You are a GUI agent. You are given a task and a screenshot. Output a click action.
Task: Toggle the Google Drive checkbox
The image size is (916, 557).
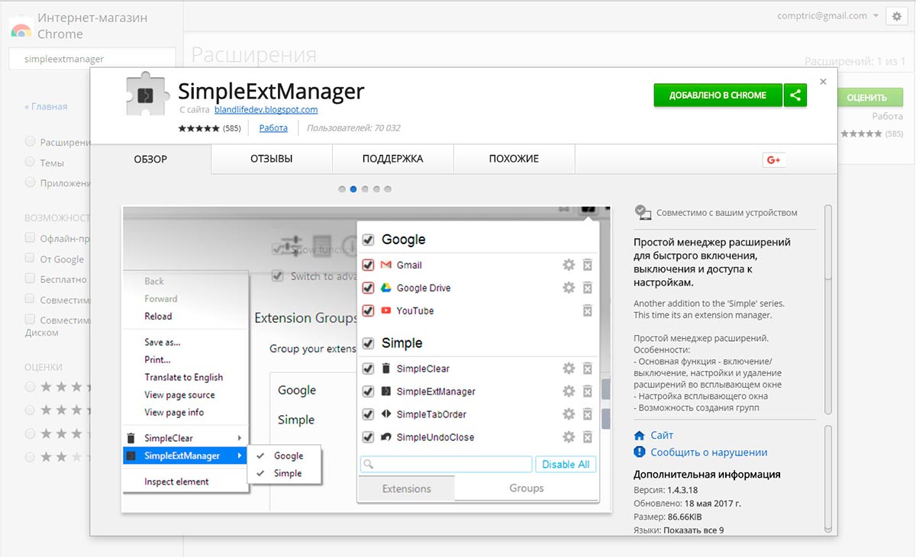tap(368, 288)
